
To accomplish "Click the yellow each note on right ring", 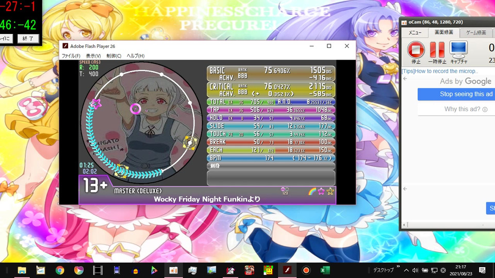I will point(190,143).
